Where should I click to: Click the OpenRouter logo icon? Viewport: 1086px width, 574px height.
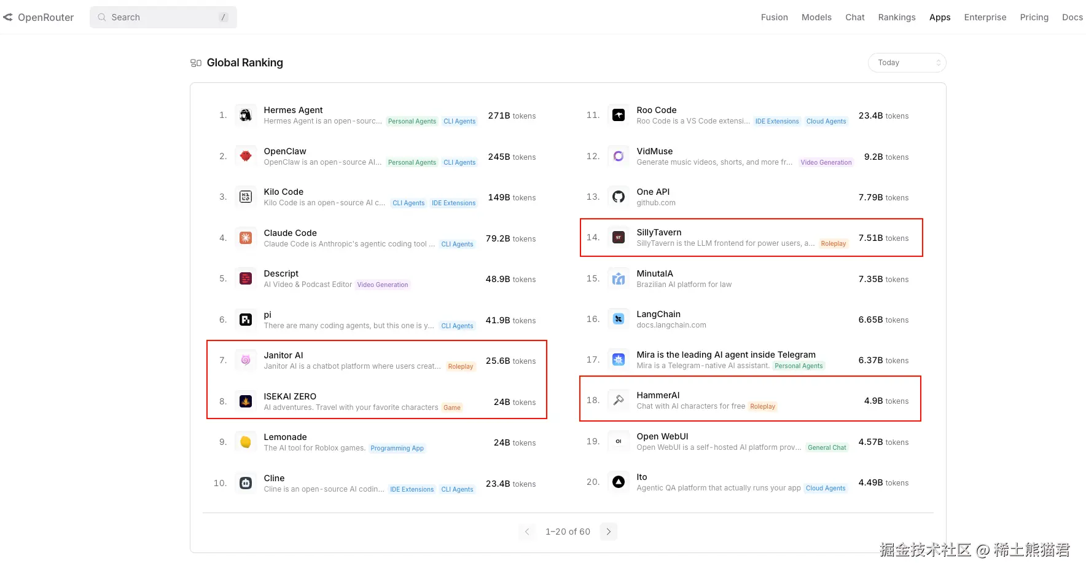(8, 17)
